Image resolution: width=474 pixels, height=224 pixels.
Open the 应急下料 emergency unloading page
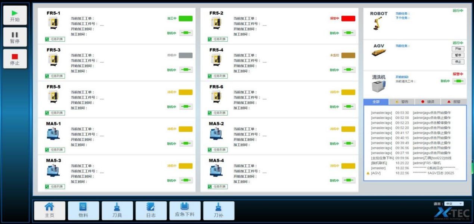(x=185, y=211)
